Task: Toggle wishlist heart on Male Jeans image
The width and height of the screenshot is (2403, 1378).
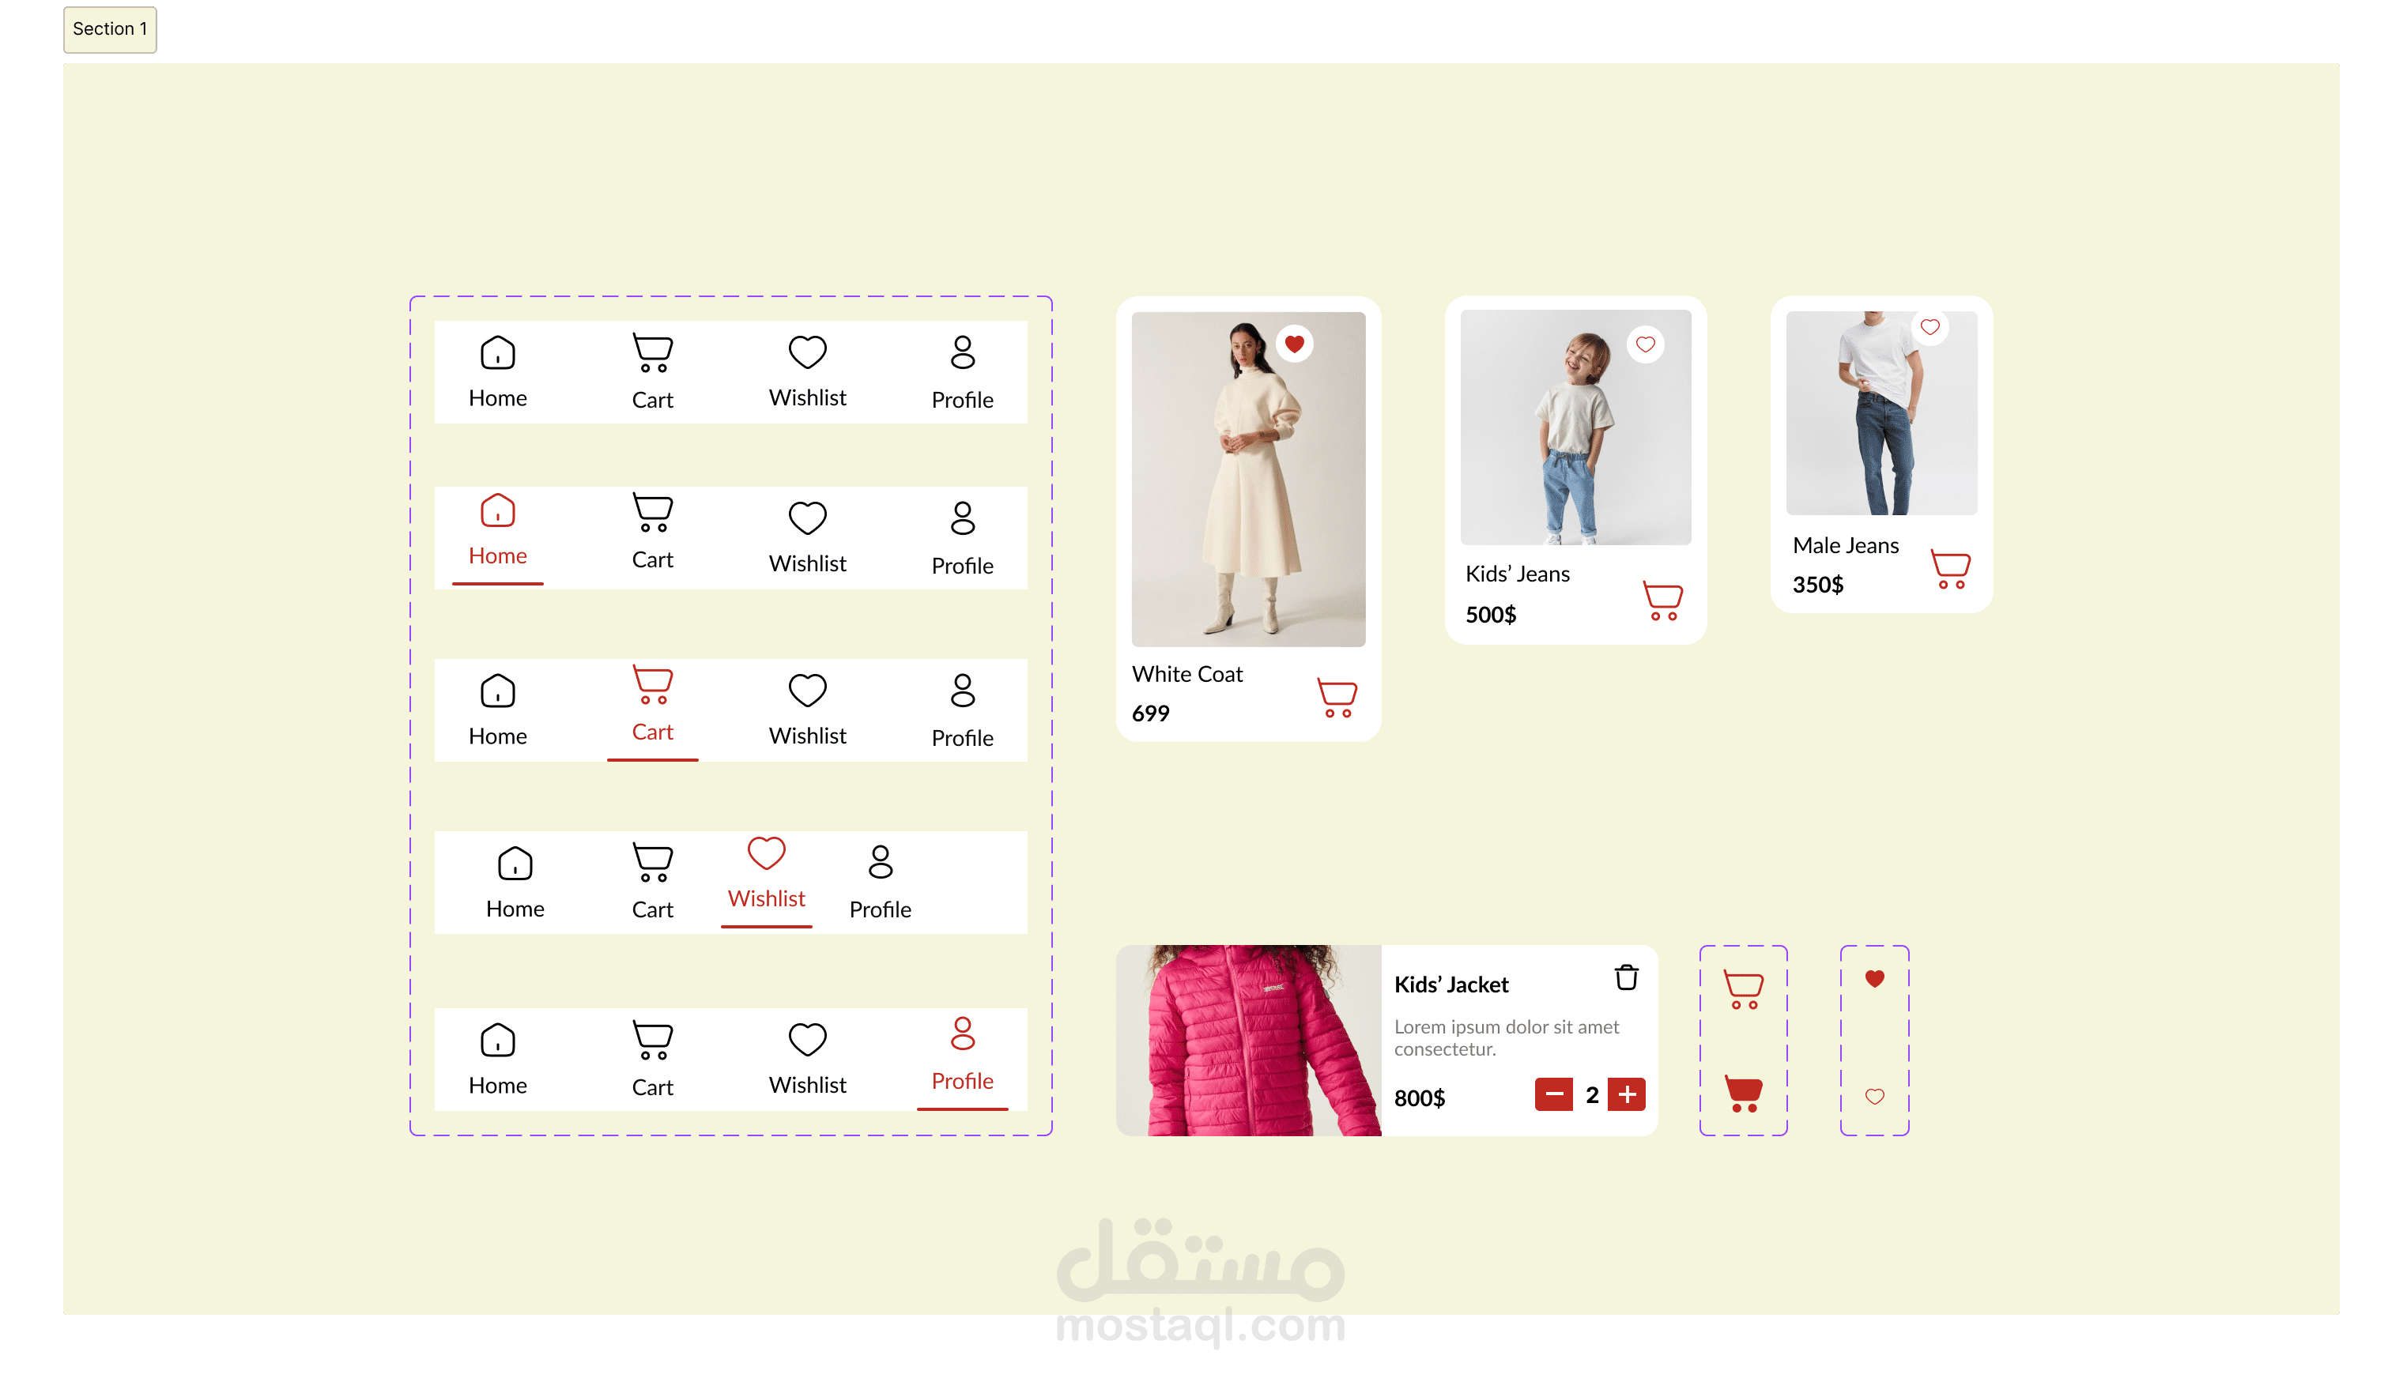Action: pyautogui.click(x=1930, y=327)
